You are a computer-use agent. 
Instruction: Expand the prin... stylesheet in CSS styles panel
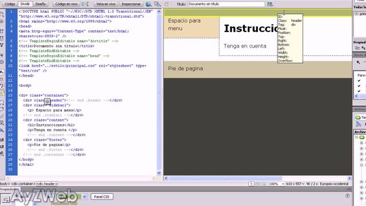(357, 14)
